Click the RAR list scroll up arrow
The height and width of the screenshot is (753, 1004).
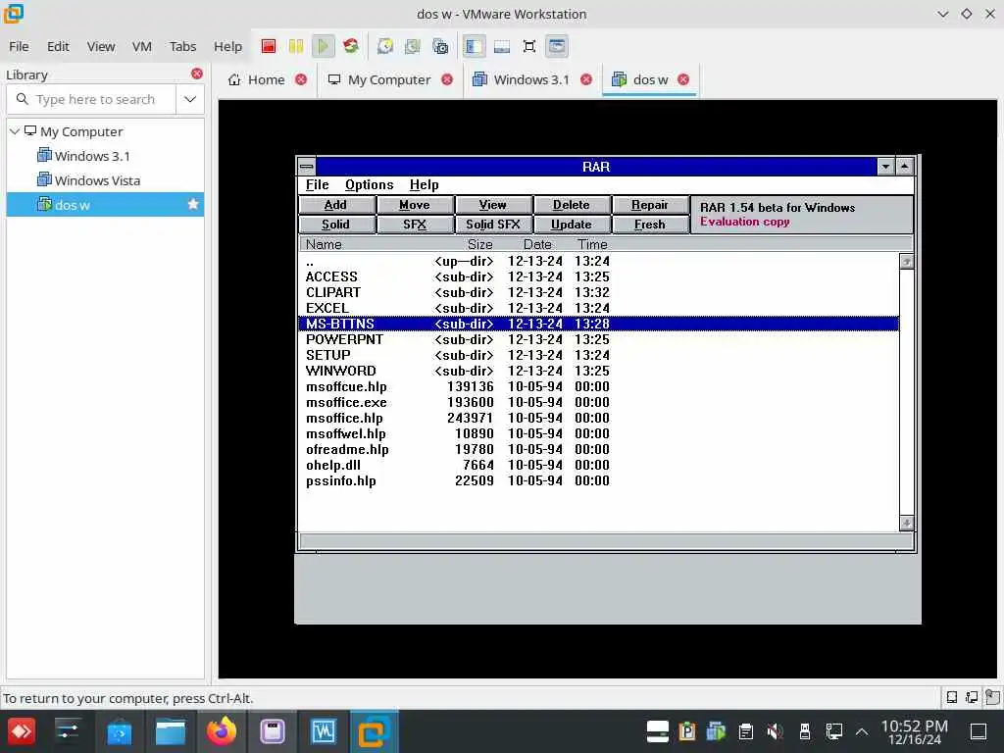906,261
